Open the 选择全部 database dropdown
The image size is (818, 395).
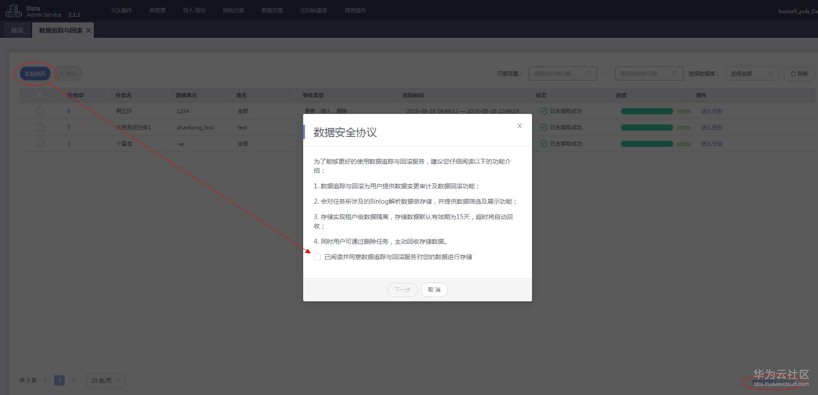[x=752, y=73]
